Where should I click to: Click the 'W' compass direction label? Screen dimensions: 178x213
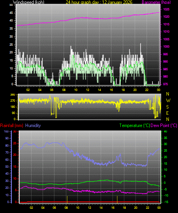click(x=168, y=101)
